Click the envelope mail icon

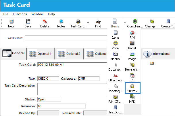point(152,63)
